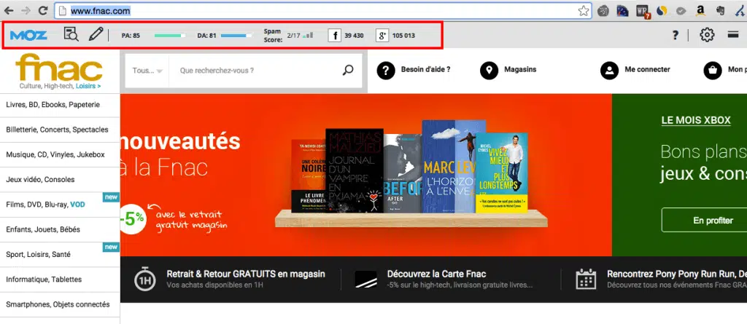Click the blue and yellow circle extension

coord(661,10)
